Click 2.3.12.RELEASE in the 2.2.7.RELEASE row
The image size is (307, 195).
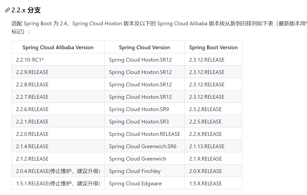pos(213,97)
